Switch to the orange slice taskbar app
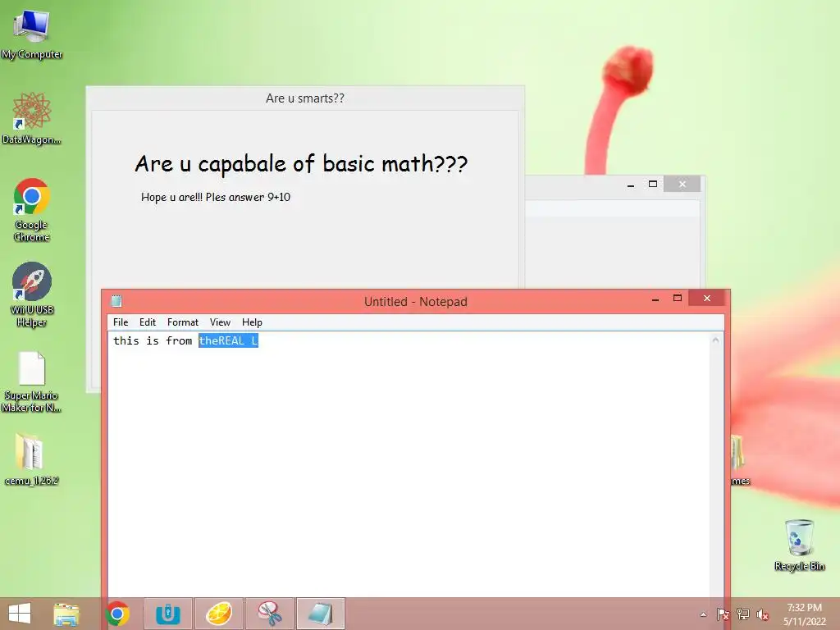Viewport: 840px width, 630px height. coord(218,614)
